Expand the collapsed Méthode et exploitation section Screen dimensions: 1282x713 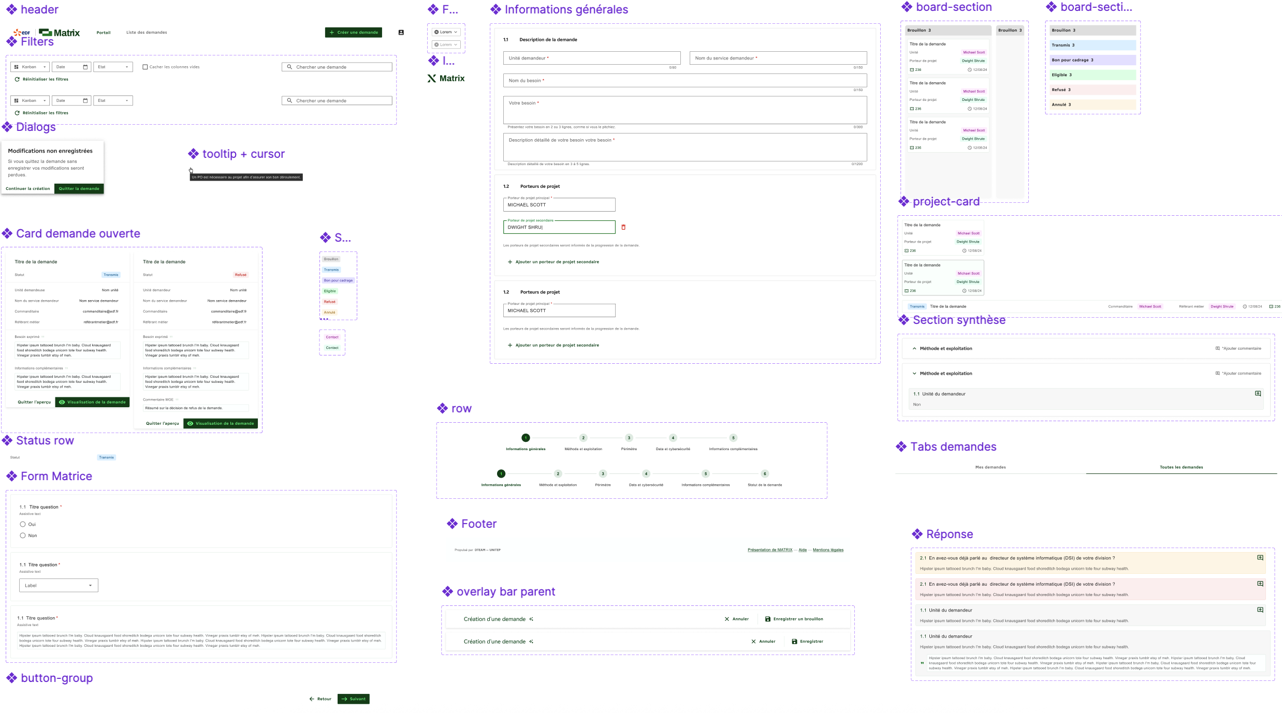point(914,348)
